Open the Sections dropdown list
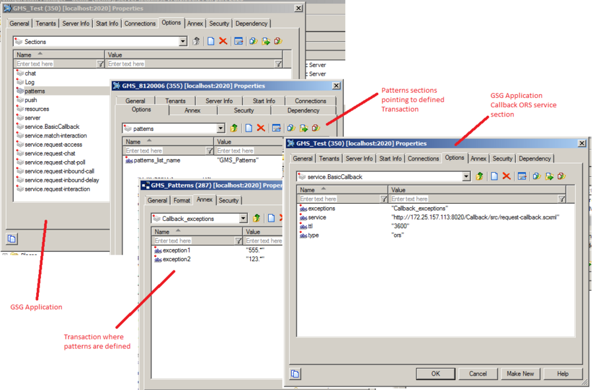Image resolution: width=593 pixels, height=390 pixels. (183, 41)
